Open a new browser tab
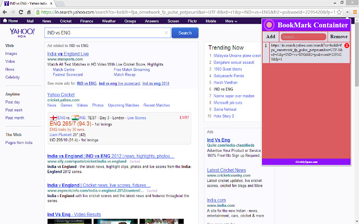 [x=60, y=3]
